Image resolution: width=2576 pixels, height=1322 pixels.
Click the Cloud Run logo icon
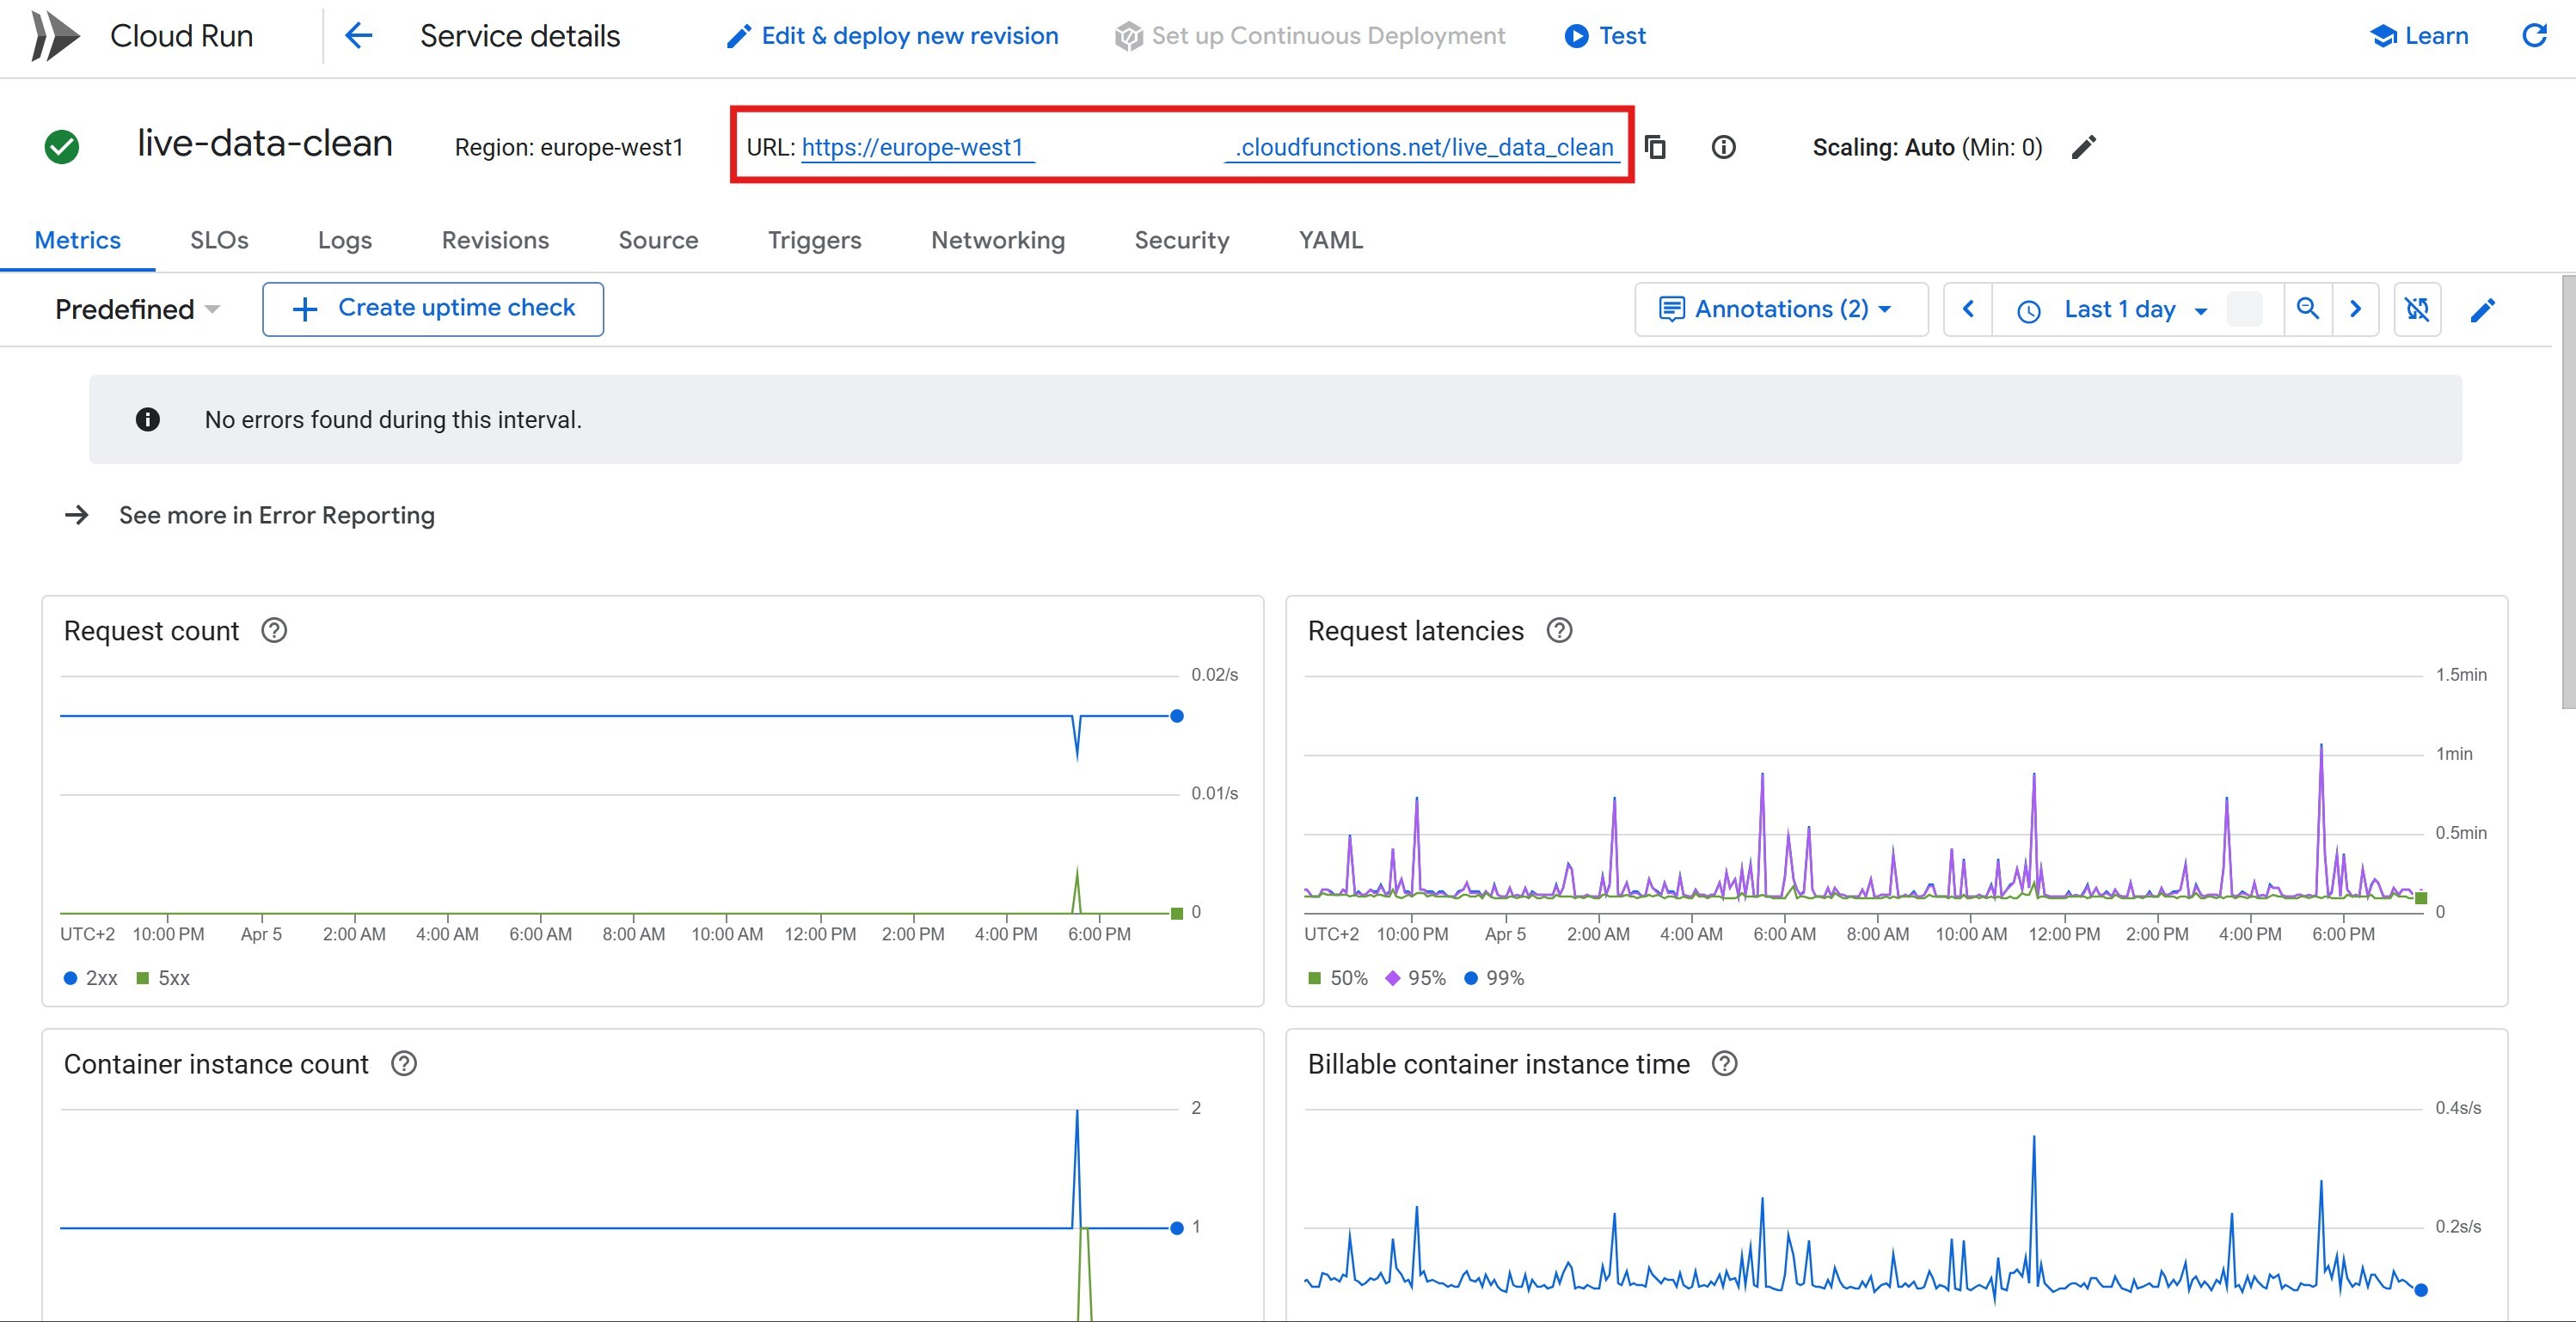pyautogui.click(x=56, y=36)
